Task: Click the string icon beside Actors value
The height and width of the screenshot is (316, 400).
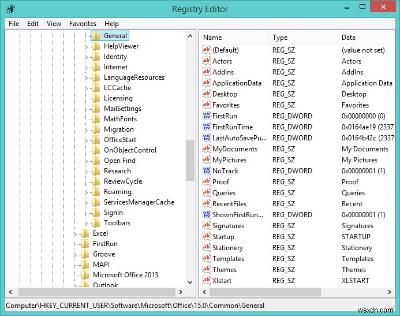Action: (x=207, y=61)
